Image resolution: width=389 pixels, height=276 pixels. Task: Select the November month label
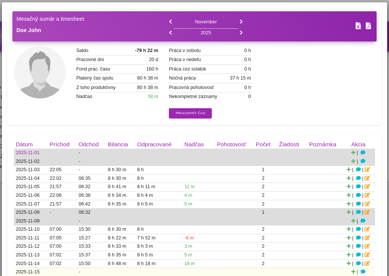point(206,22)
